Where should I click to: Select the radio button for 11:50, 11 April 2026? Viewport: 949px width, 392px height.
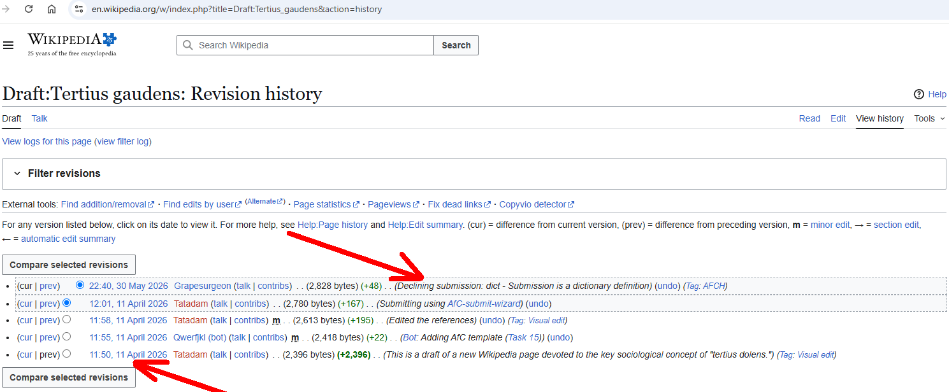pyautogui.click(x=67, y=354)
